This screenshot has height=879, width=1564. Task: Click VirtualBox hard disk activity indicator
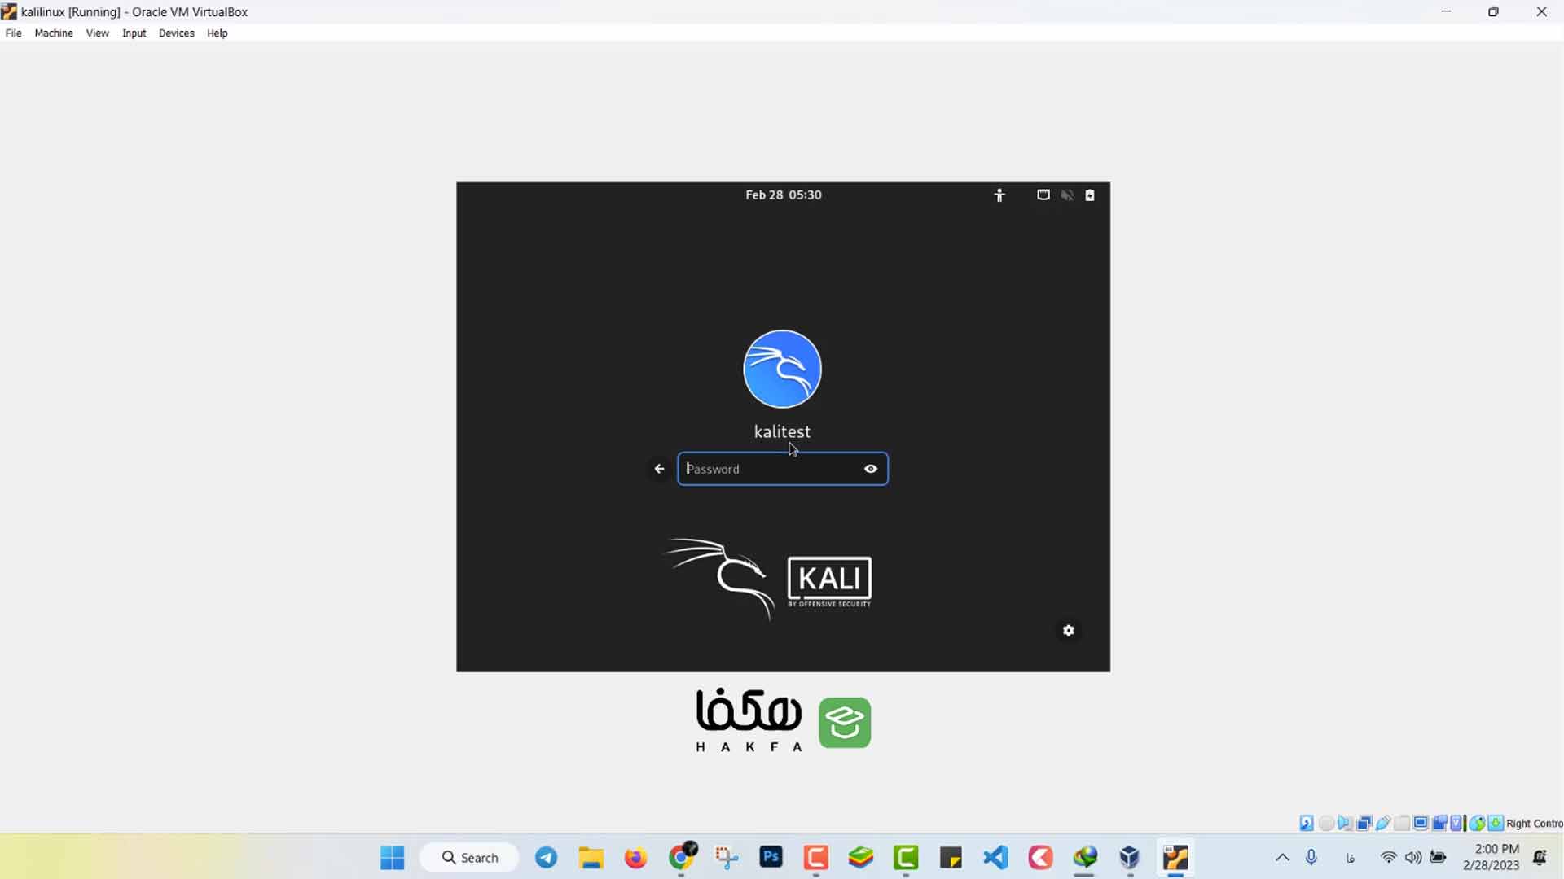pos(1307,823)
